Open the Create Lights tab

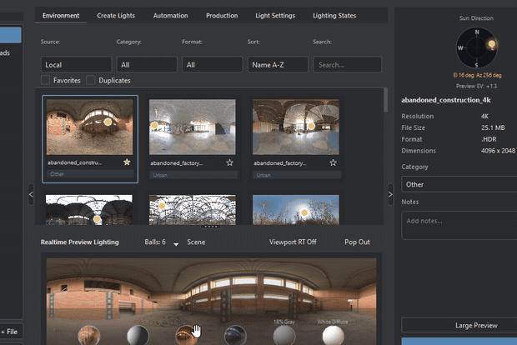[x=116, y=16]
